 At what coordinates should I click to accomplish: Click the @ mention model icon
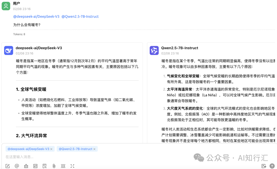click(x=17, y=166)
